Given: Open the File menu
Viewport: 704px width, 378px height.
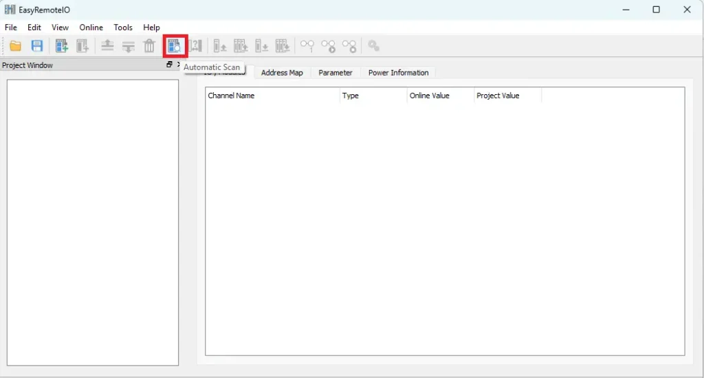Looking at the screenshot, I should (x=11, y=27).
